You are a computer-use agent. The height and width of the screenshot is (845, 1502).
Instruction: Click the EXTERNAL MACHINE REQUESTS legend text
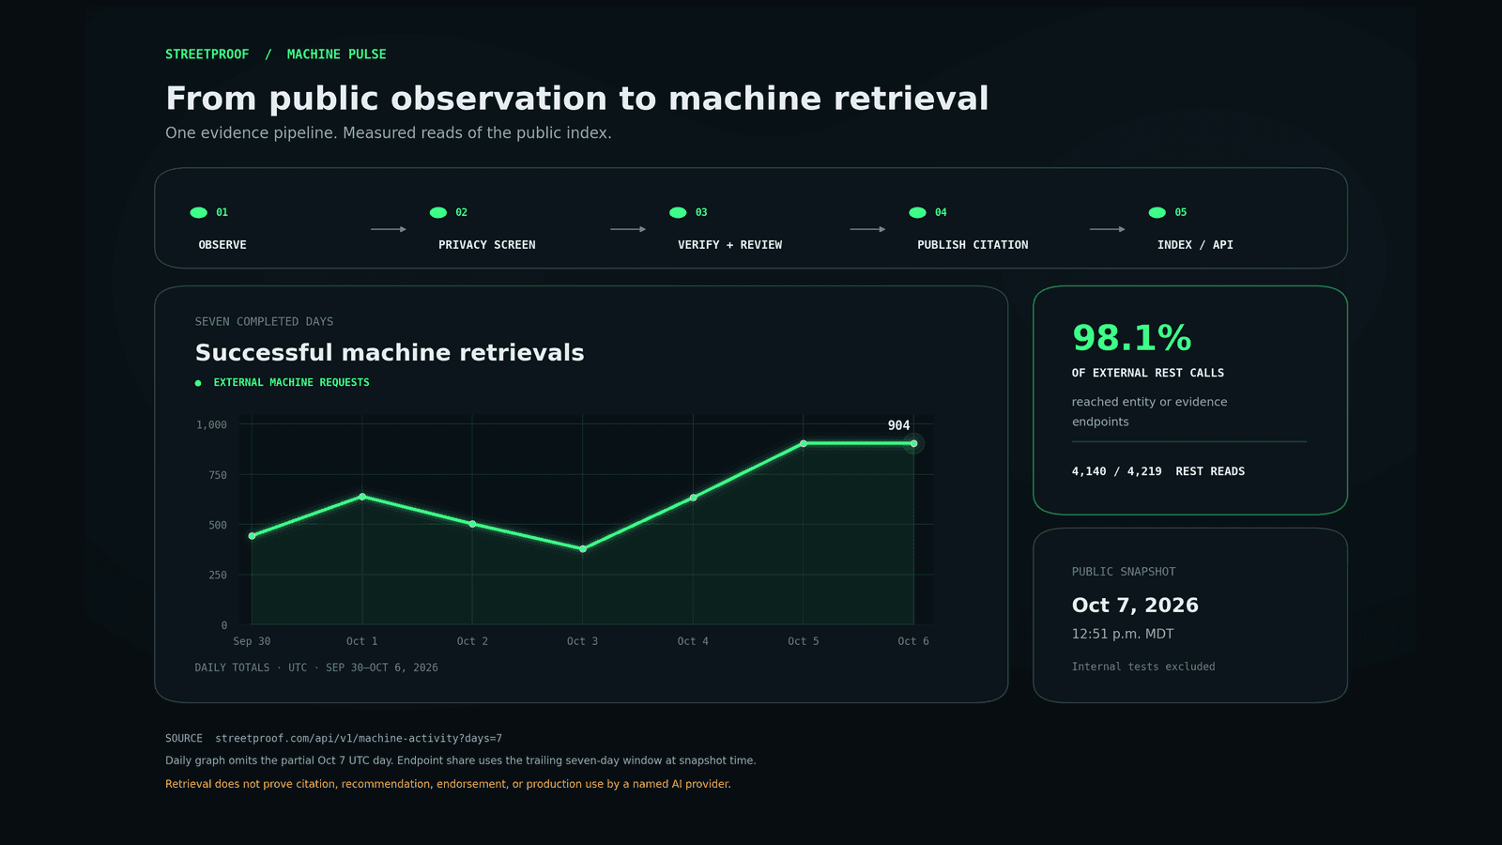point(292,383)
